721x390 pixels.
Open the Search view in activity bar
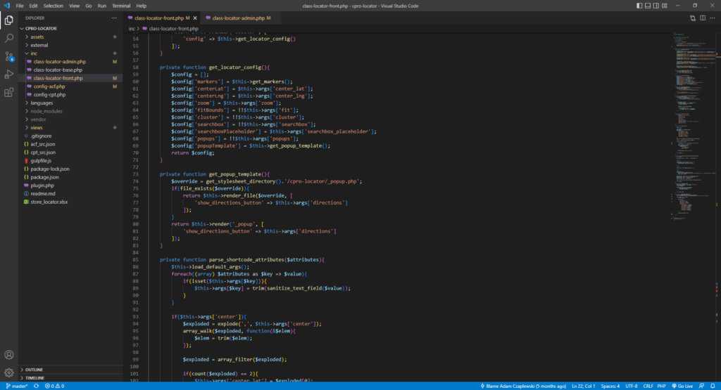[x=8, y=38]
